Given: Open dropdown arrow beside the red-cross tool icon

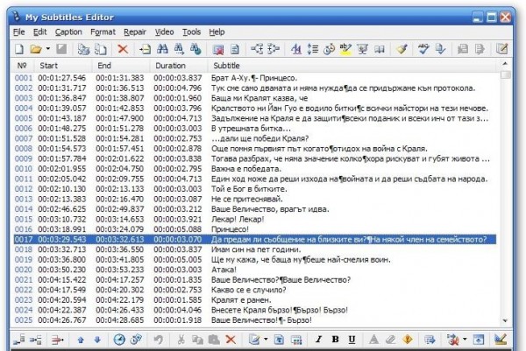Looking at the screenshot, I should (465, 340).
